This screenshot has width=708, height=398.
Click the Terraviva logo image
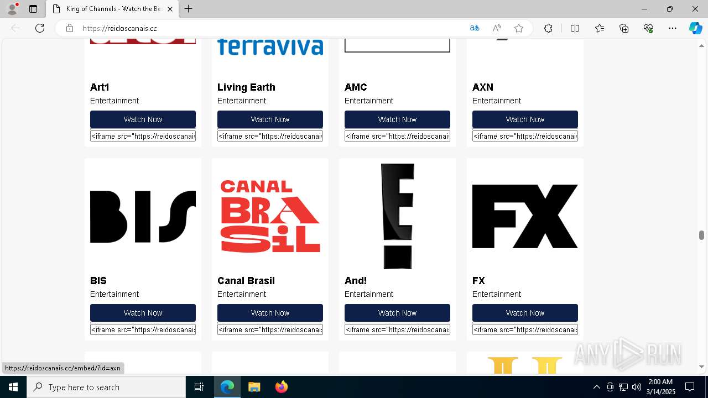(x=270, y=47)
